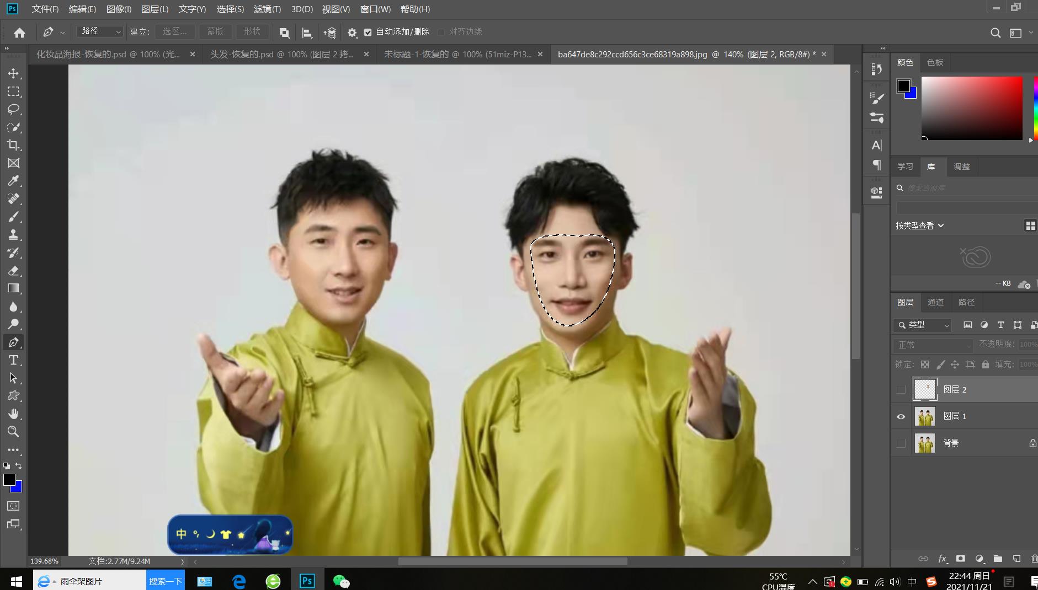This screenshot has width=1038, height=590.
Task: Click the 搜索一下 taskbar button
Action: 166,581
